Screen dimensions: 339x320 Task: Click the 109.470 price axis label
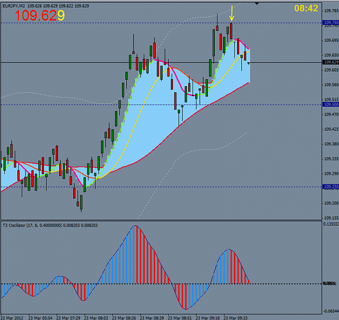tap(331, 114)
